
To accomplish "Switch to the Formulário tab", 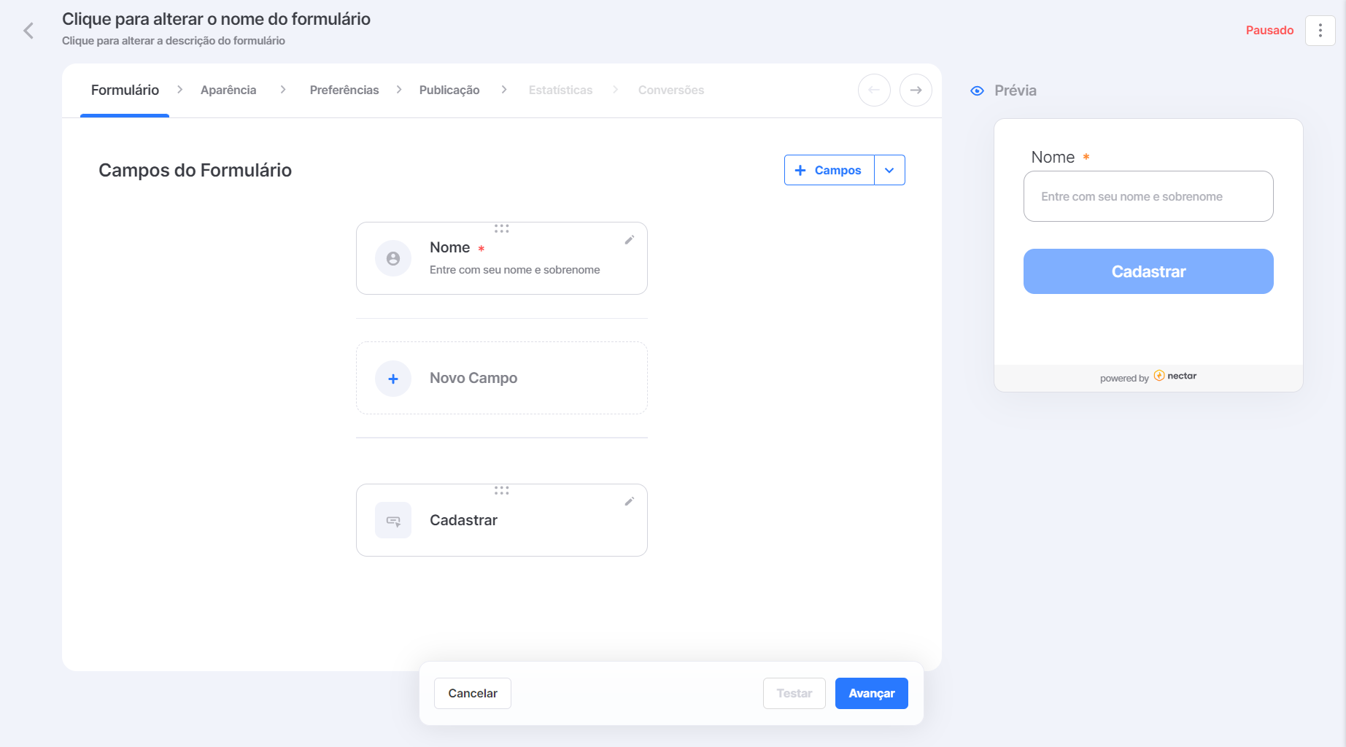I will click(125, 90).
